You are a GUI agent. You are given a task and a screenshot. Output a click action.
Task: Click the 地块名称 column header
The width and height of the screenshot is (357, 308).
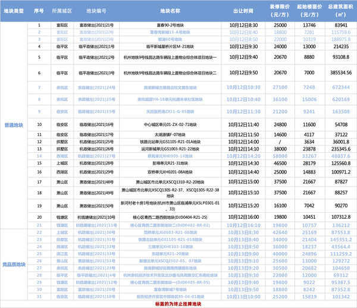tap(170, 11)
